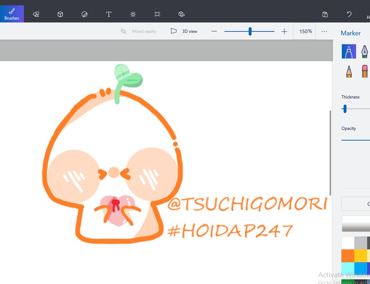Select the Pencil brush
Image resolution: width=370 pixels, height=284 pixels.
click(349, 72)
